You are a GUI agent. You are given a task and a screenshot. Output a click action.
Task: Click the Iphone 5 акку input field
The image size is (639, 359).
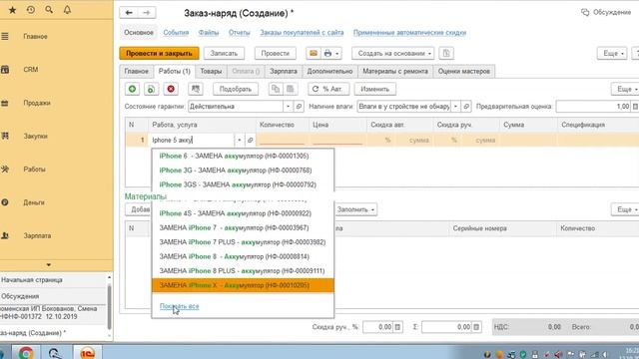(192, 140)
